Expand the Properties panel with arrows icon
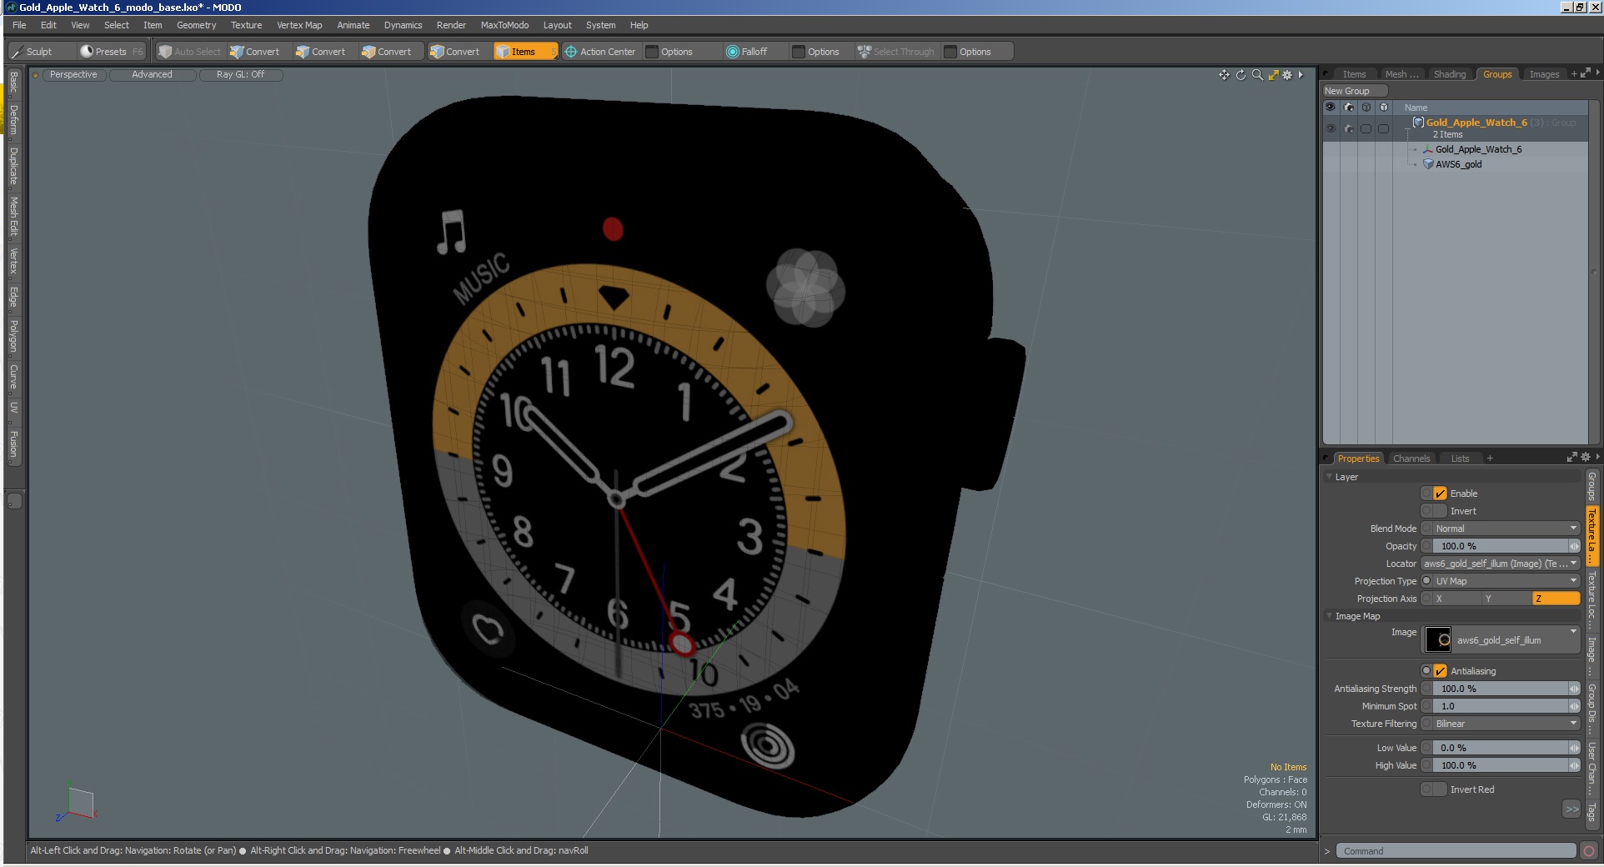The width and height of the screenshot is (1604, 867). (x=1572, y=457)
